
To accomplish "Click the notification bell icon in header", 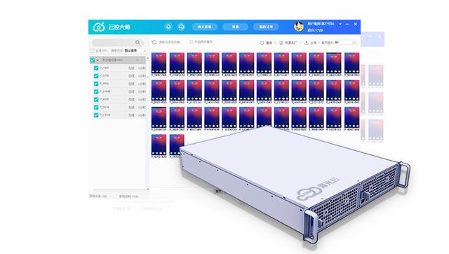I will pyautogui.click(x=168, y=27).
